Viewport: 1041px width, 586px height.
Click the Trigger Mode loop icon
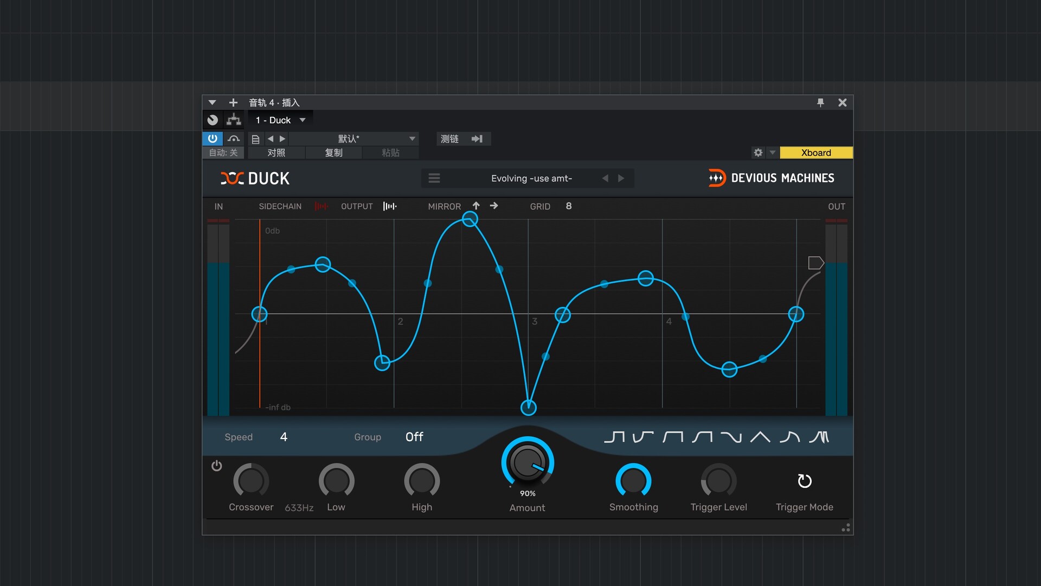(805, 481)
